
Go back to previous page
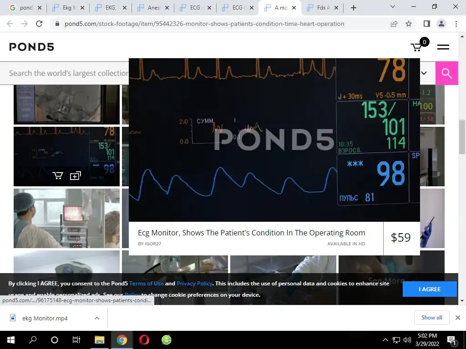click(x=10, y=24)
